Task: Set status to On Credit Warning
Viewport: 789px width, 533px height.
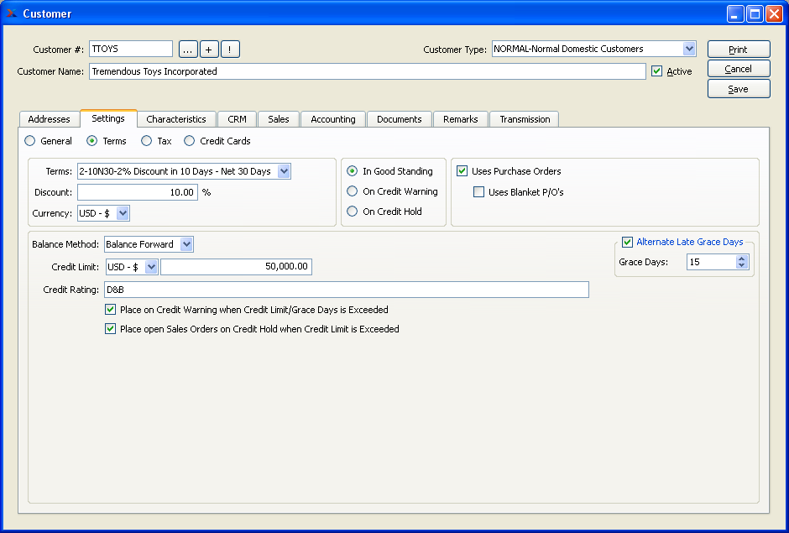Action: 353,191
